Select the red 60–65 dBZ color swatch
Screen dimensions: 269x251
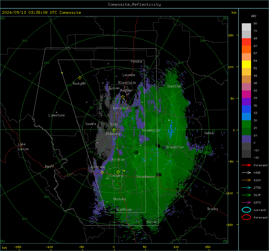(x=246, y=42)
